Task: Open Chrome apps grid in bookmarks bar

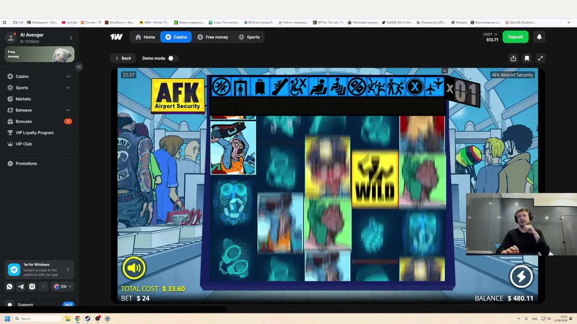Action: (x=5, y=22)
